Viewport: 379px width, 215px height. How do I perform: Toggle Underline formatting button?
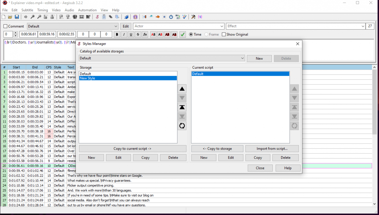click(131, 35)
